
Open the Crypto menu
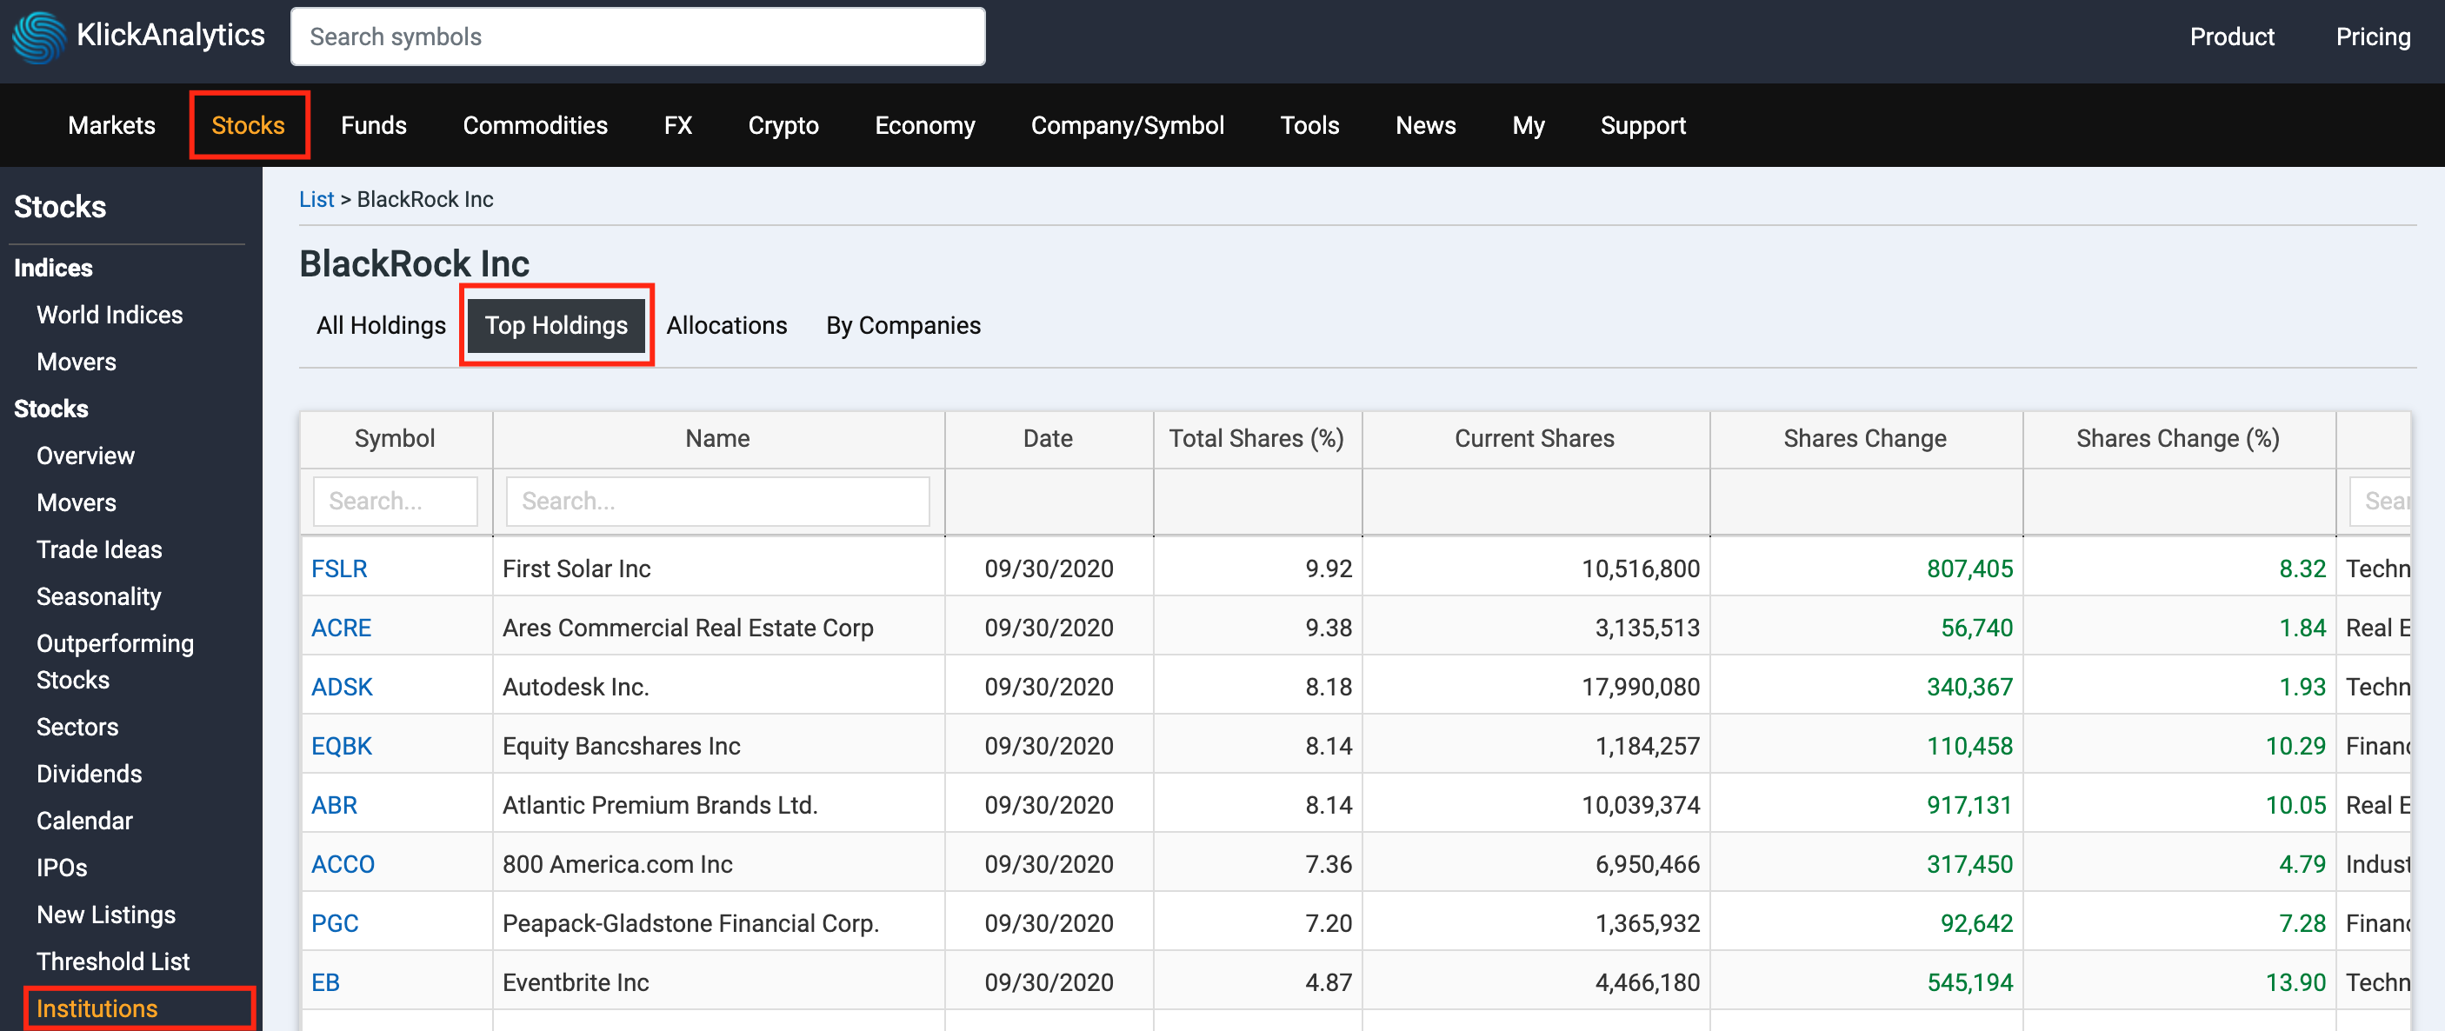[783, 125]
